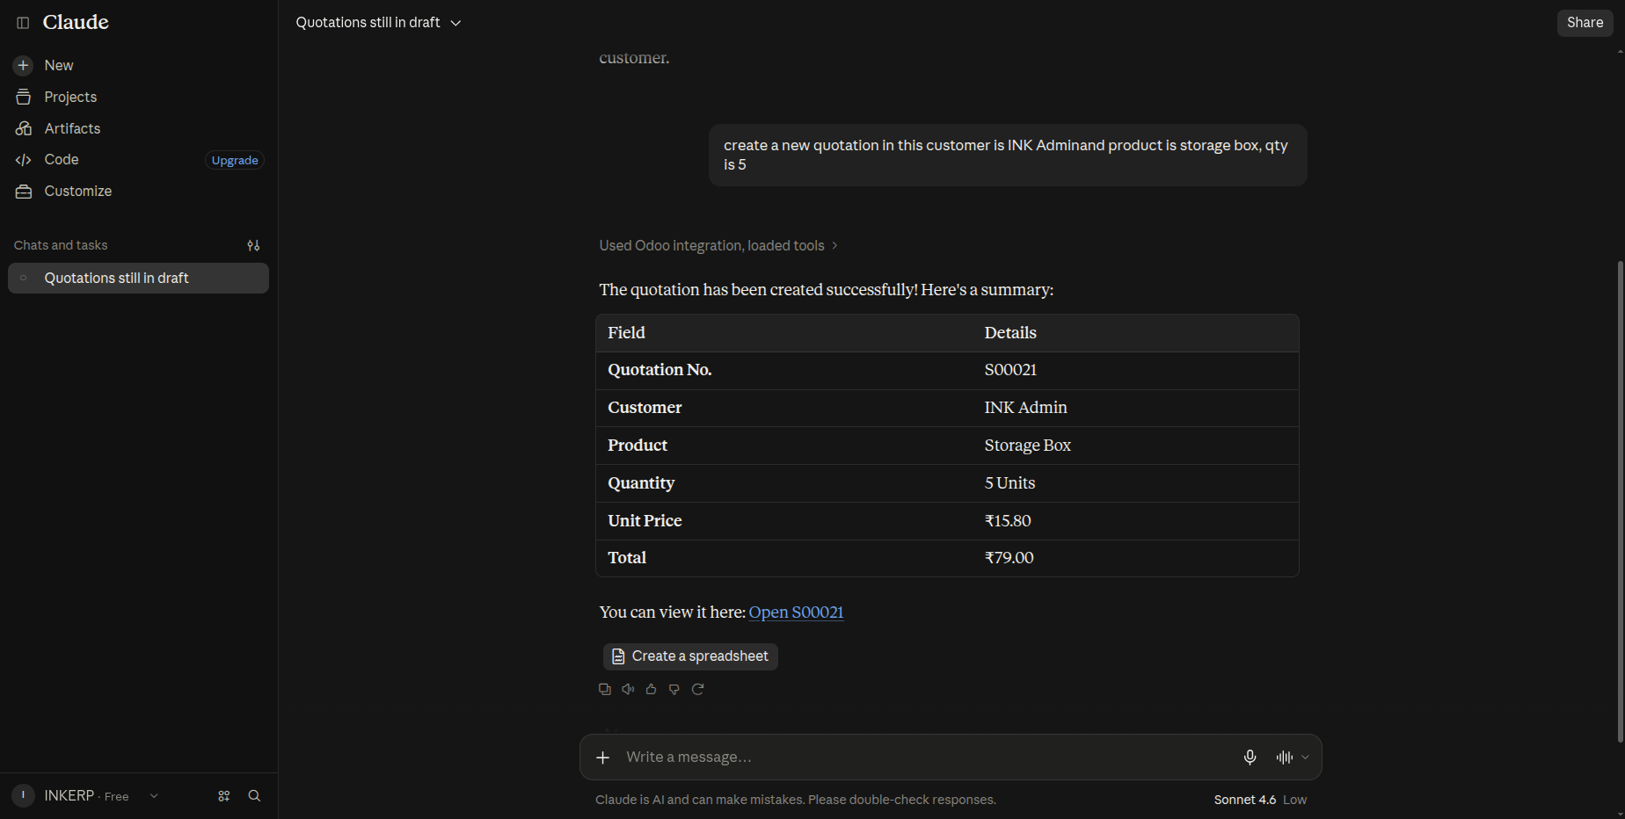Click the INK Admin customer cell
This screenshot has width=1625, height=819.
coord(1025,408)
